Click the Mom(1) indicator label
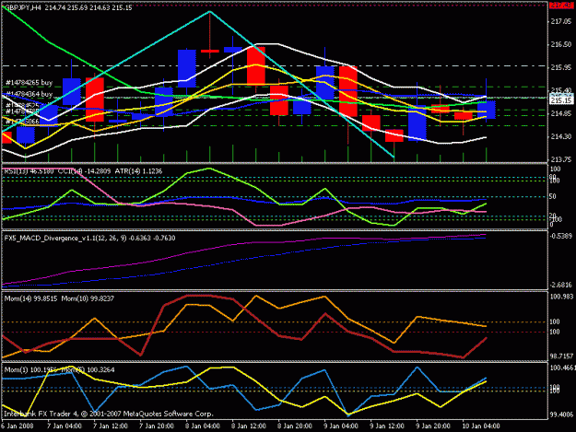 [x=30, y=370]
